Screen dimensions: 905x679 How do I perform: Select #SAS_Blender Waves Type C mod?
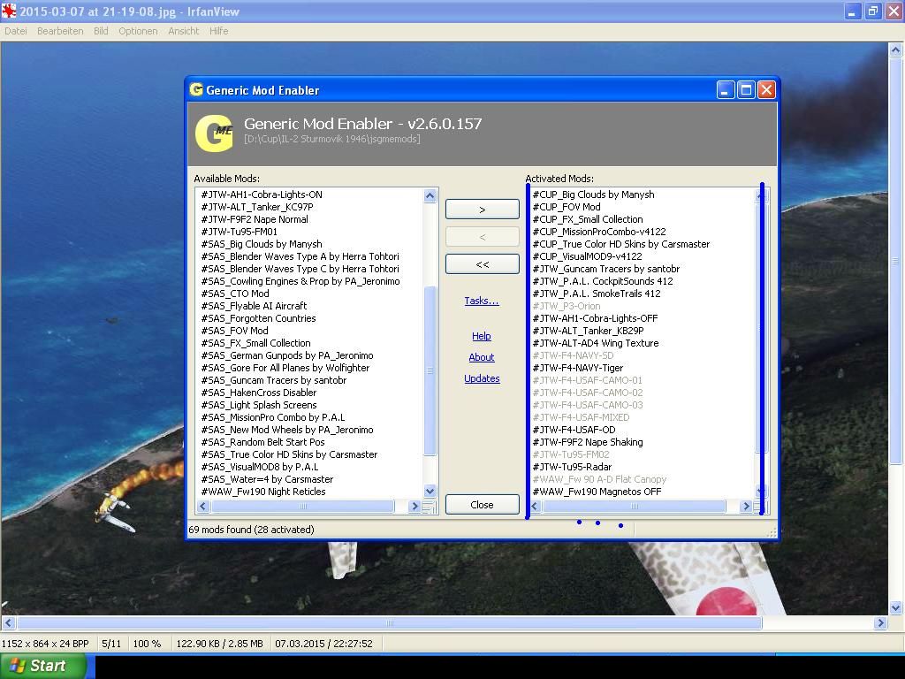(300, 269)
